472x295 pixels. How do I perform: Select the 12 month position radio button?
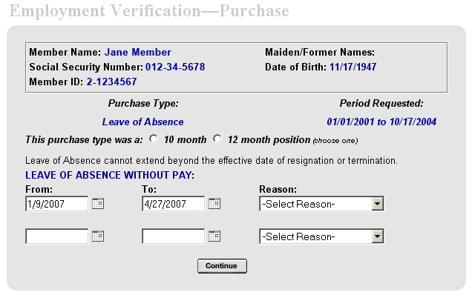coord(217,139)
